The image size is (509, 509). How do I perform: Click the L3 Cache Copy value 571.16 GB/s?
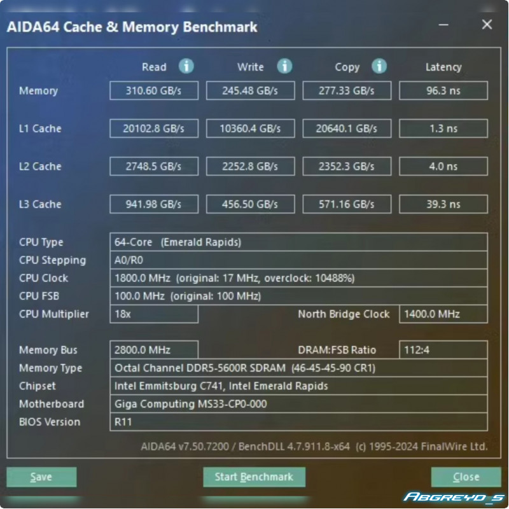click(x=347, y=204)
